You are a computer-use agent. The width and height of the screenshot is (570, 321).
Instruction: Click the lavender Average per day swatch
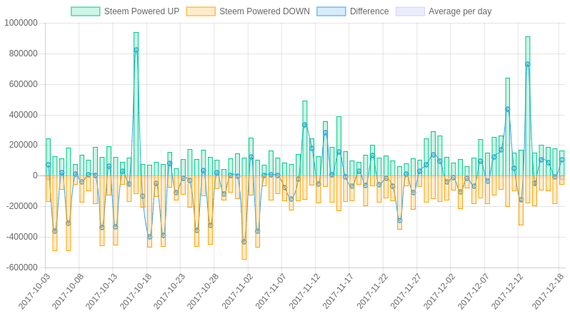pos(410,11)
